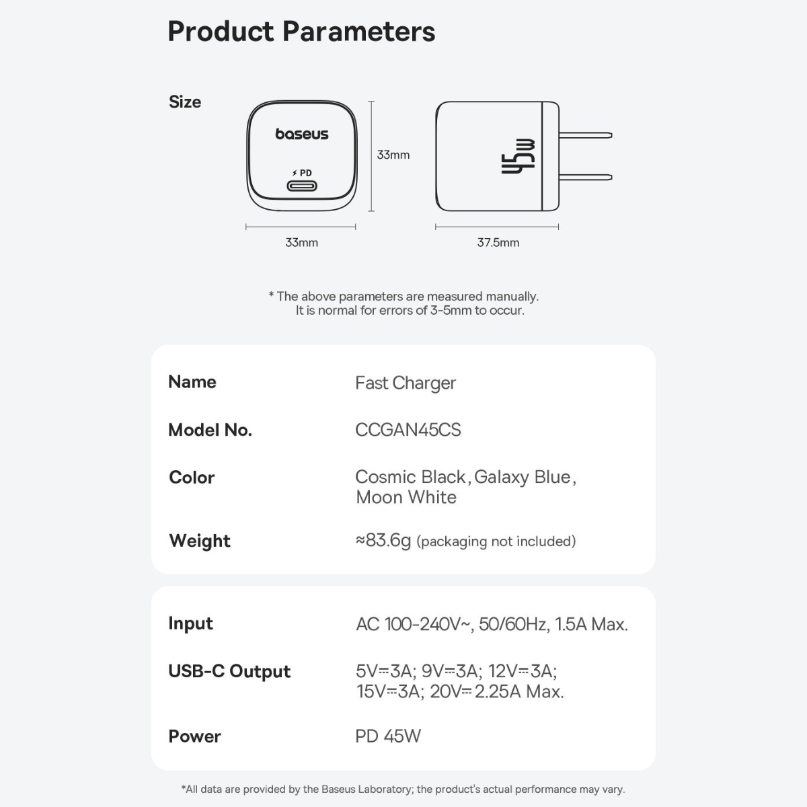
Task: Click the Product Parameters heading
Action: (x=301, y=32)
